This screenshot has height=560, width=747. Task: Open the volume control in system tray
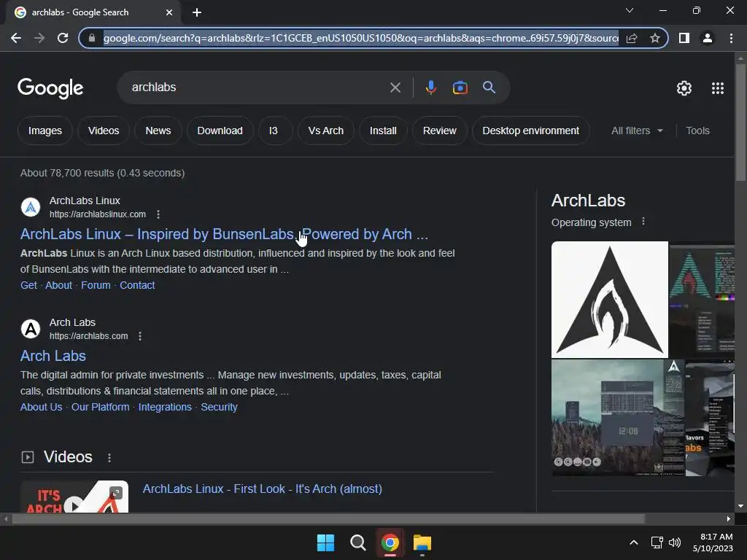pyautogui.click(x=675, y=542)
